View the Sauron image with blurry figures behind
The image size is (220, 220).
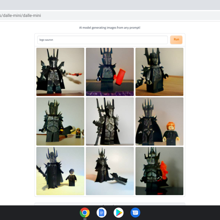pyautogui.click(x=60, y=121)
